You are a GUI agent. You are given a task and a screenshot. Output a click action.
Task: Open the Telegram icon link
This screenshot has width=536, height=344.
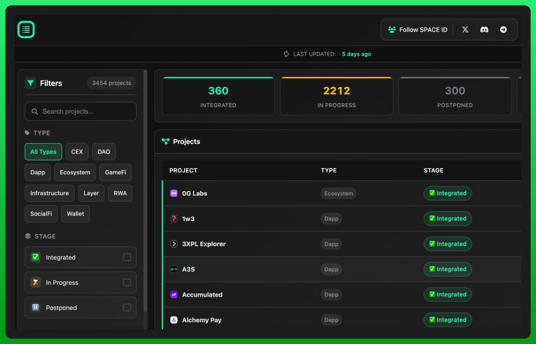[x=503, y=29]
